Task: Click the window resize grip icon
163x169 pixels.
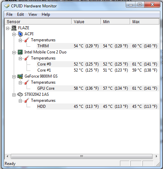Action: 158,164
